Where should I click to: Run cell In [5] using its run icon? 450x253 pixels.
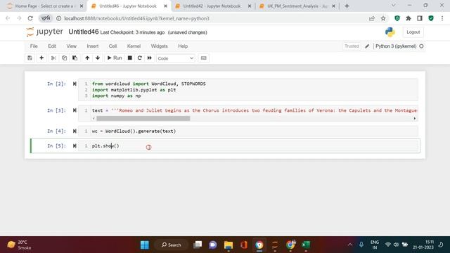pos(75,146)
